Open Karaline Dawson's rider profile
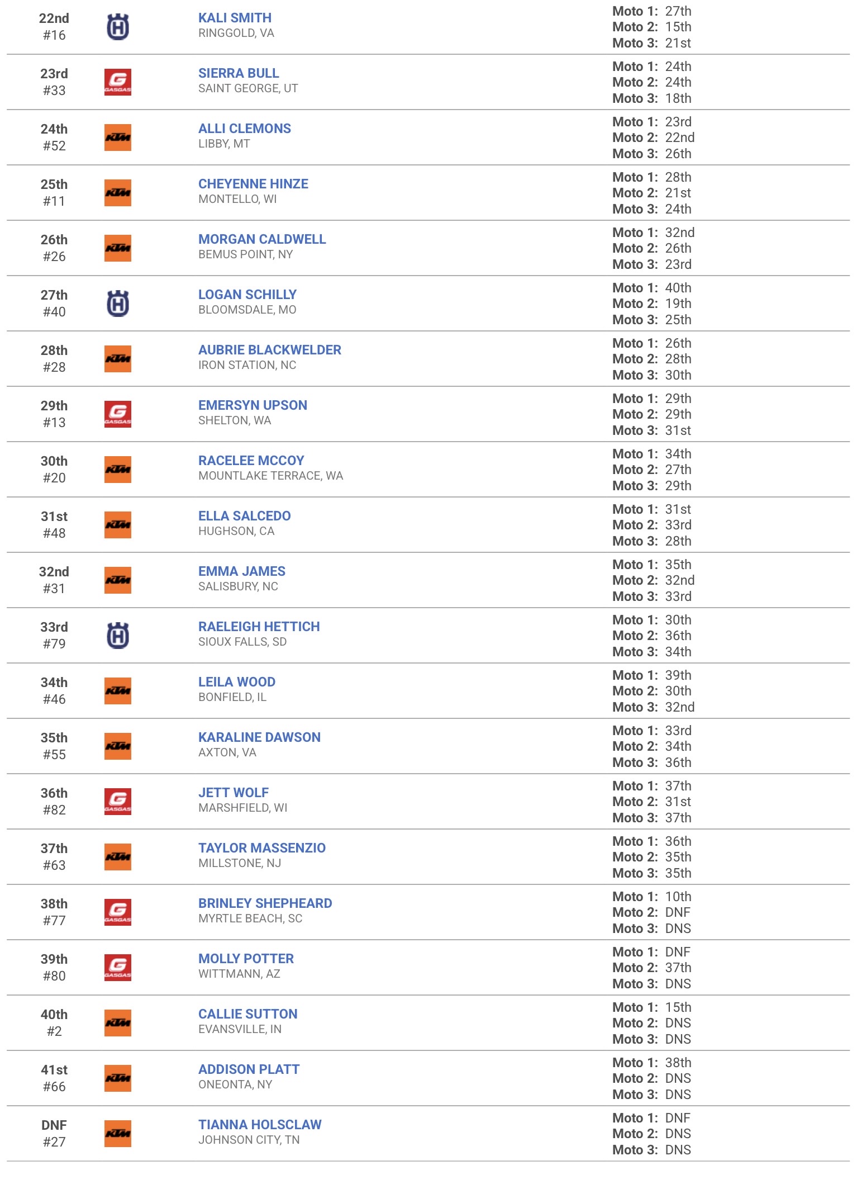 pos(259,737)
